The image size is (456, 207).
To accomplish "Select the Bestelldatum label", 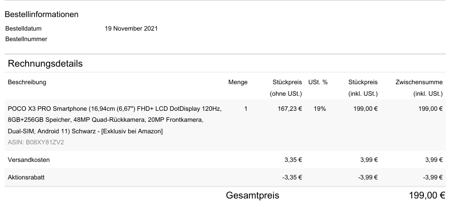I will tap(23, 29).
